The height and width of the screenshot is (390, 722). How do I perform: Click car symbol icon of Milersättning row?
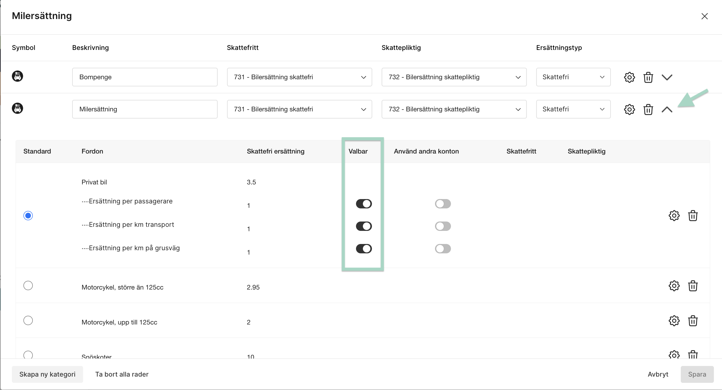coord(17,108)
